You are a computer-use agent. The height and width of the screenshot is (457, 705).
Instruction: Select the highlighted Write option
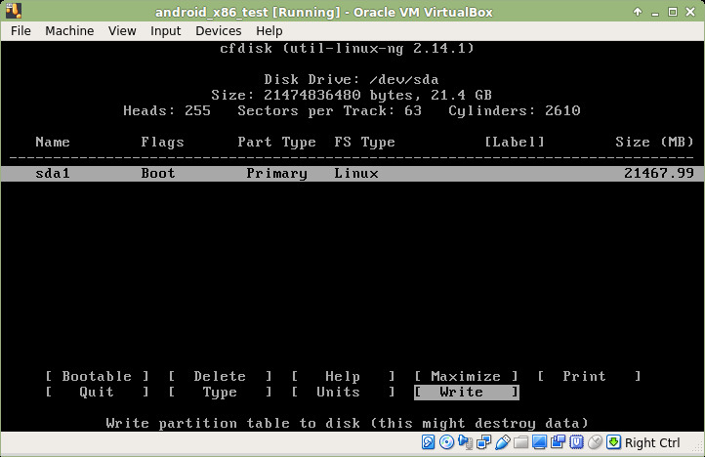coord(466,392)
